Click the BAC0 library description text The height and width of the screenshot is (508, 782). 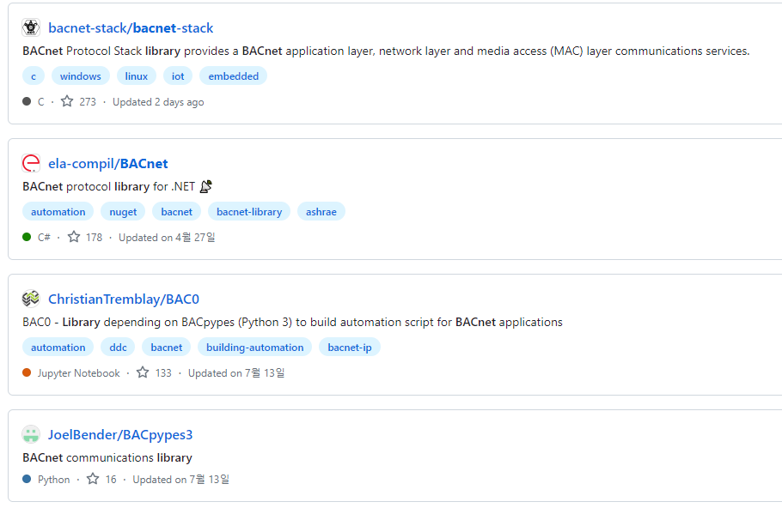point(292,323)
